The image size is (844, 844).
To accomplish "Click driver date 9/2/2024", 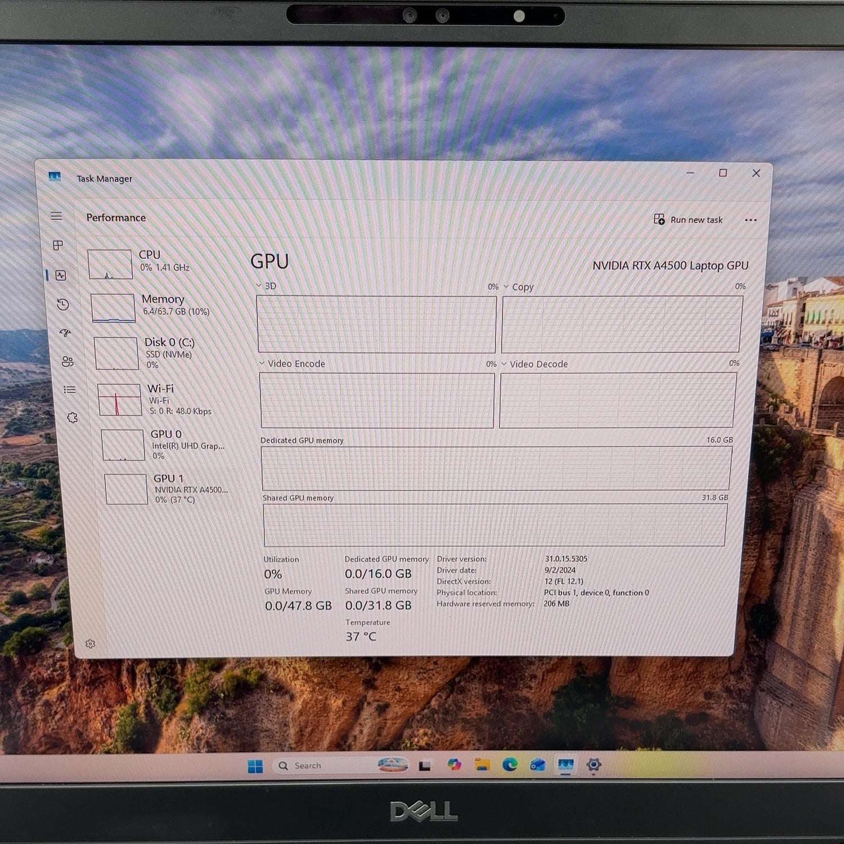I will (x=560, y=570).
